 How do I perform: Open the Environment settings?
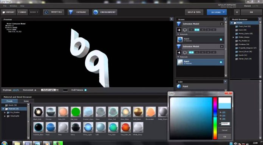click(105, 12)
